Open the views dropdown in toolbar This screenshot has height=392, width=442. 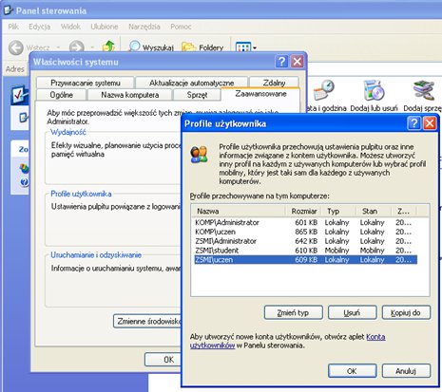pyautogui.click(x=246, y=47)
